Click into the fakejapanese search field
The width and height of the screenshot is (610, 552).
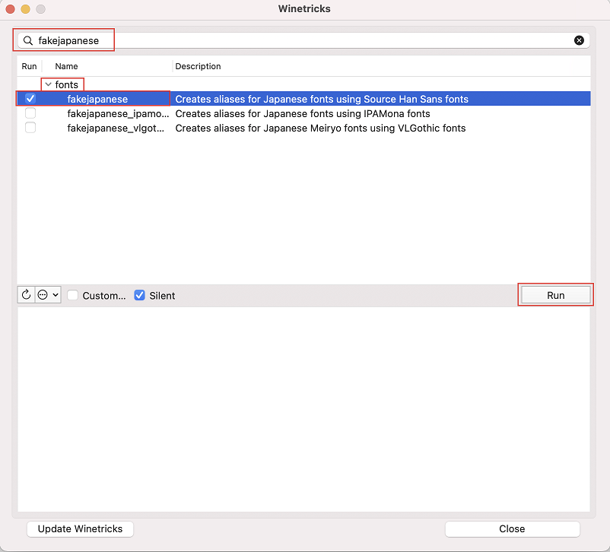pos(303,40)
